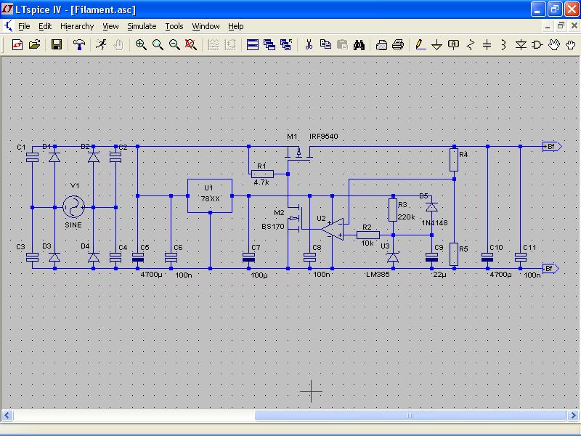
Task: Restore the Filament.asc document window
Action: click(x=561, y=25)
